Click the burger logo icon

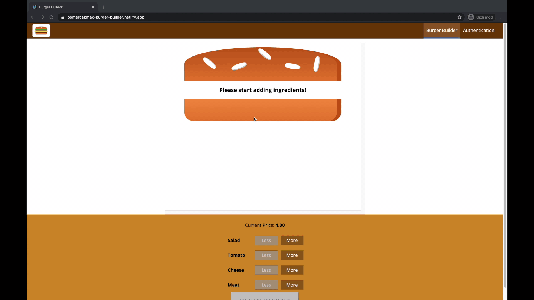[41, 31]
